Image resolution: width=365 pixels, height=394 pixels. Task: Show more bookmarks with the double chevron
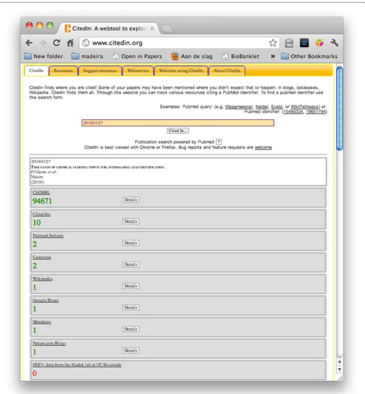coord(272,56)
